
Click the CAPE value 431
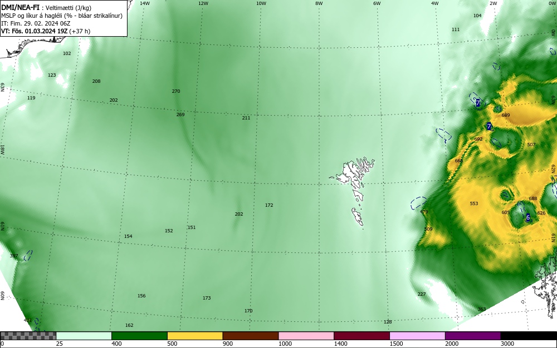pyautogui.click(x=28, y=320)
